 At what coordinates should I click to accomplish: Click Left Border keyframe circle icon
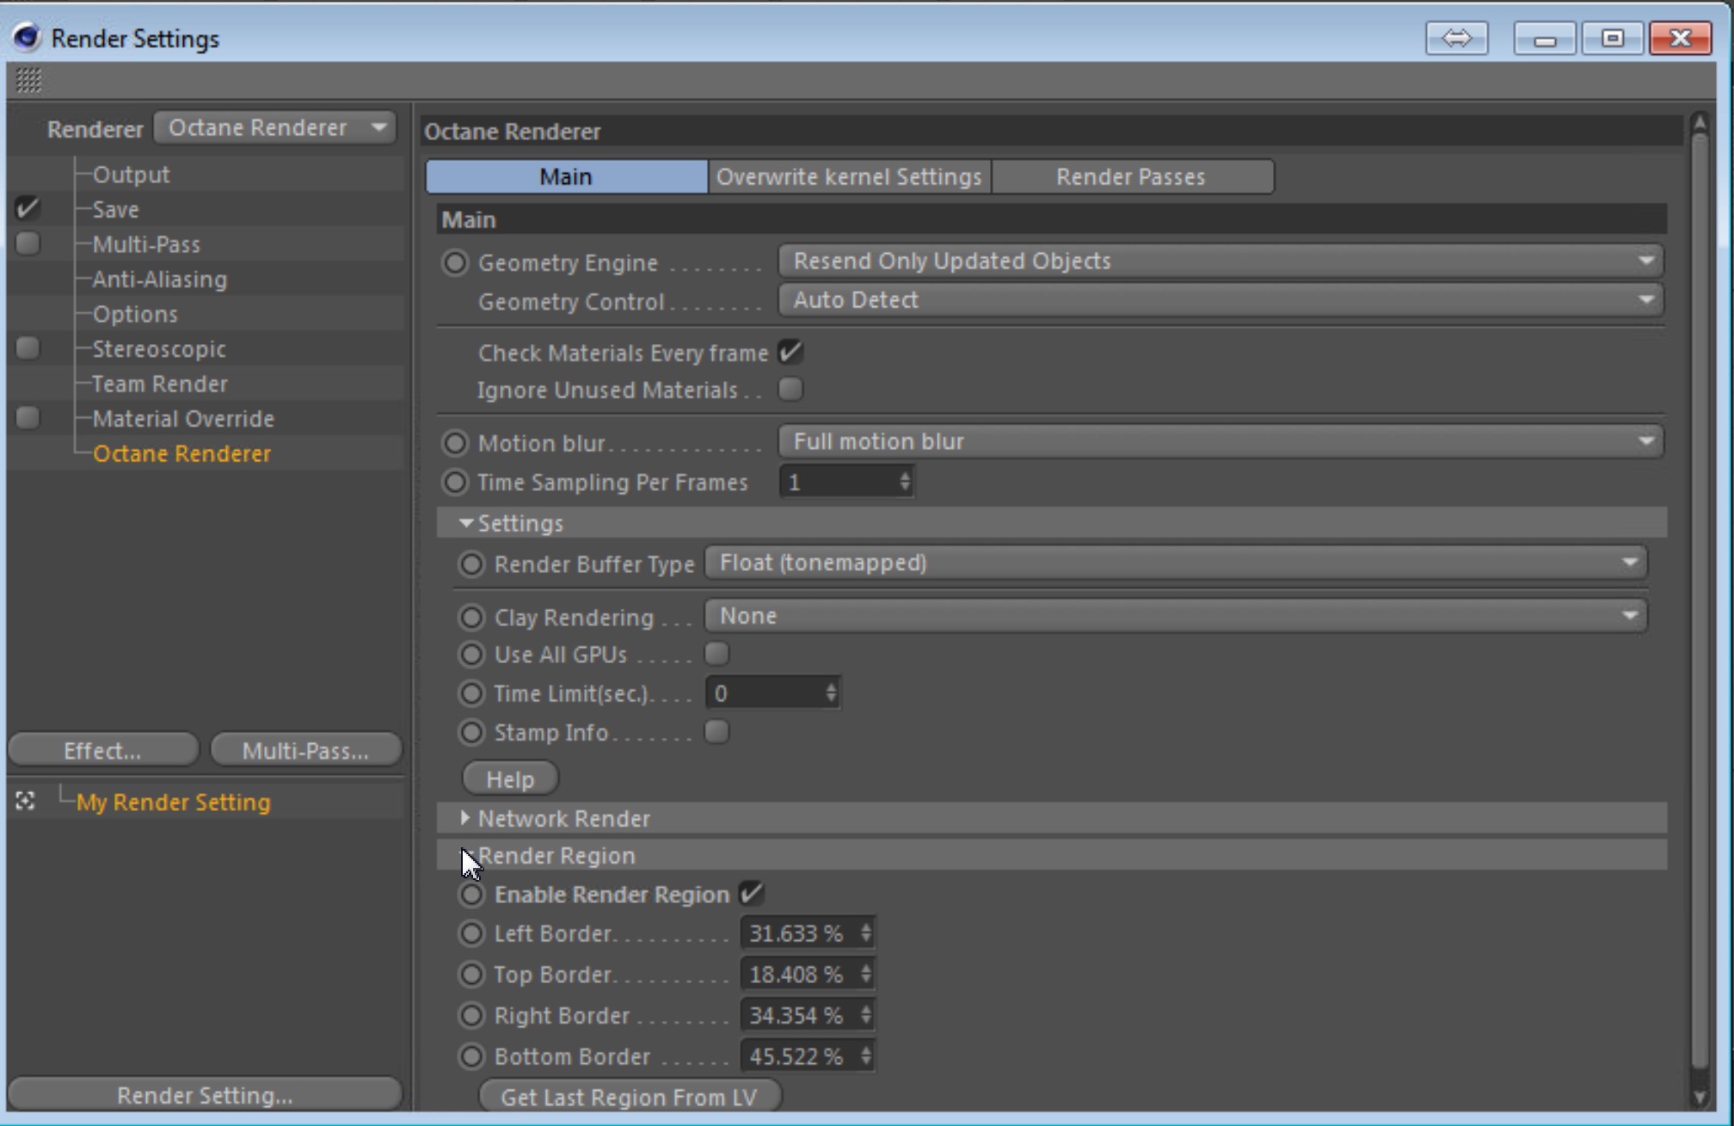(471, 933)
